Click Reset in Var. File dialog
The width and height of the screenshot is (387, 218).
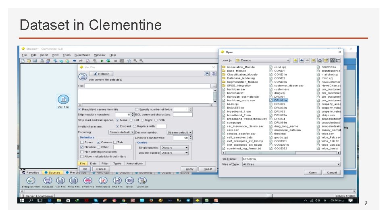[x=208, y=169]
